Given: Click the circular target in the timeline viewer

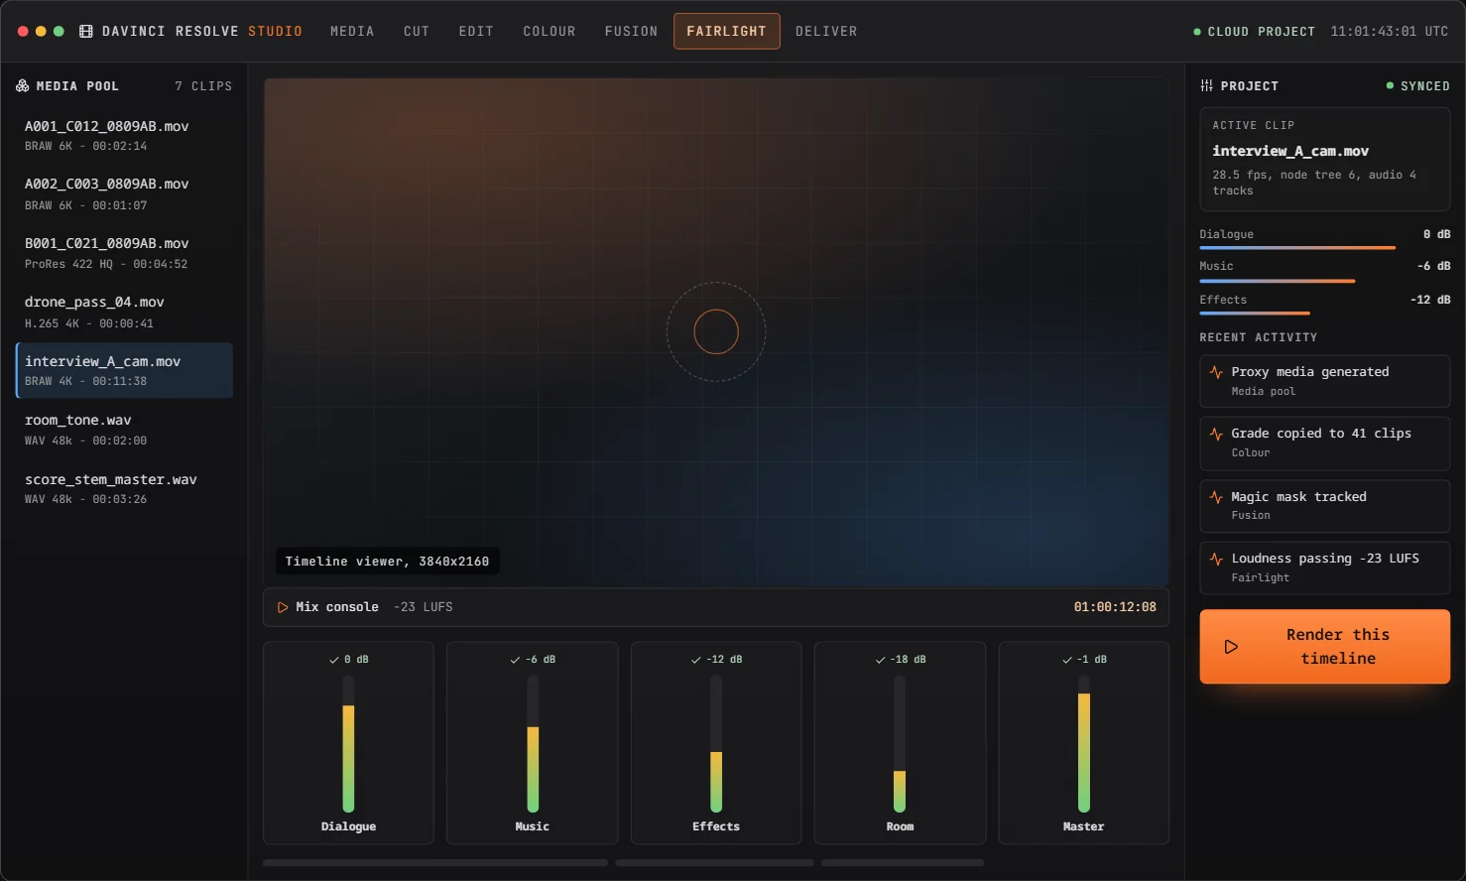Looking at the screenshot, I should [x=716, y=332].
